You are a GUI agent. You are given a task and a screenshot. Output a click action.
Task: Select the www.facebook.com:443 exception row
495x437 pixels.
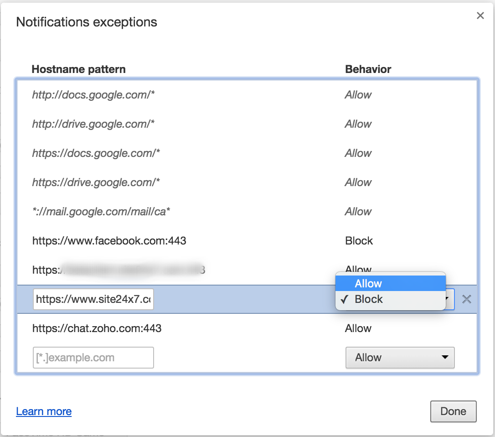[109, 241]
